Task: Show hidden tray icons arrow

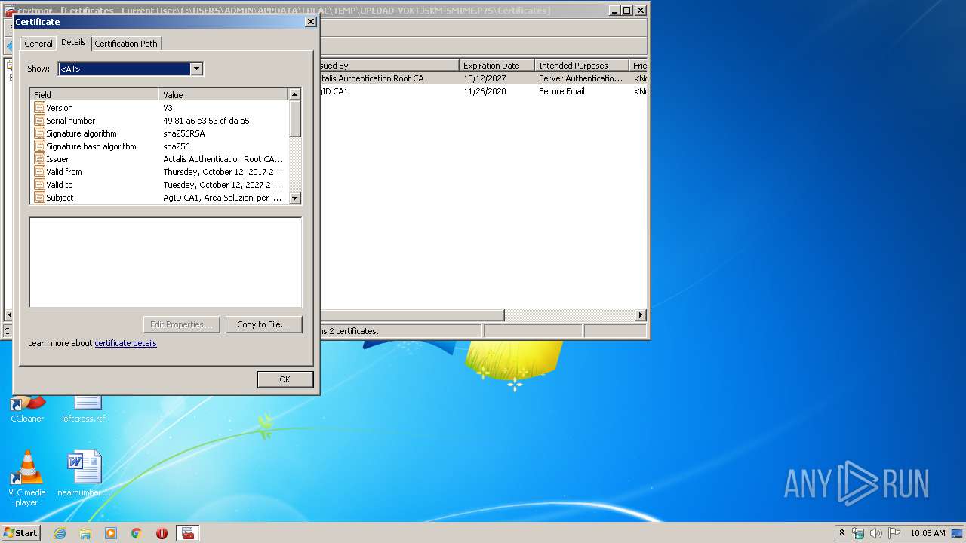Action: click(841, 533)
